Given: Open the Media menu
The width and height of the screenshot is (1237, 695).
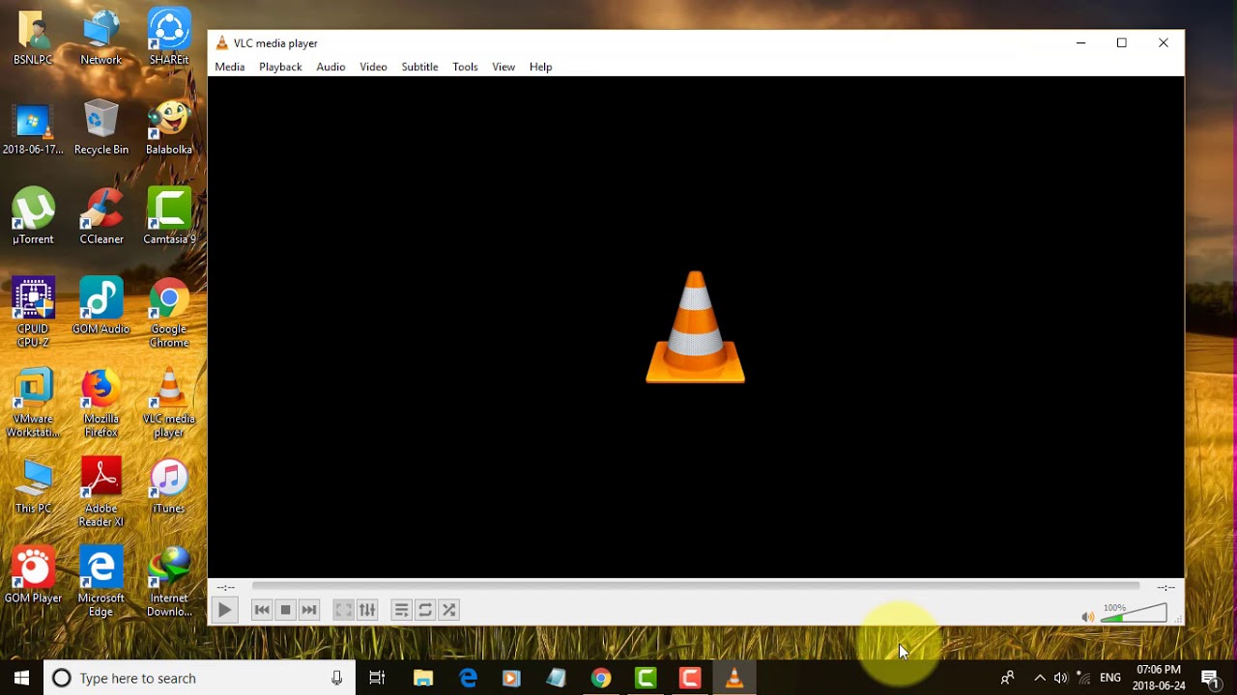Looking at the screenshot, I should tap(230, 67).
